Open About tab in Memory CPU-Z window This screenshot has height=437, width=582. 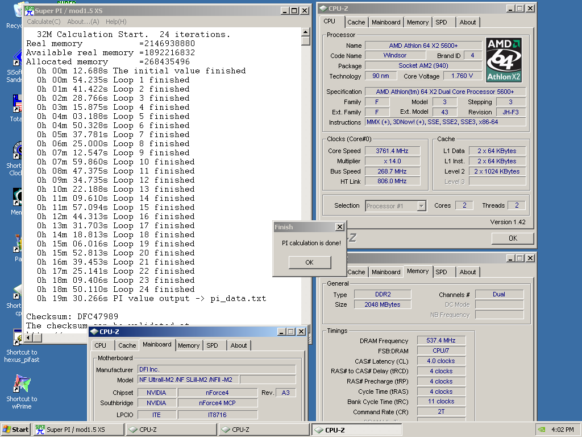(x=467, y=272)
